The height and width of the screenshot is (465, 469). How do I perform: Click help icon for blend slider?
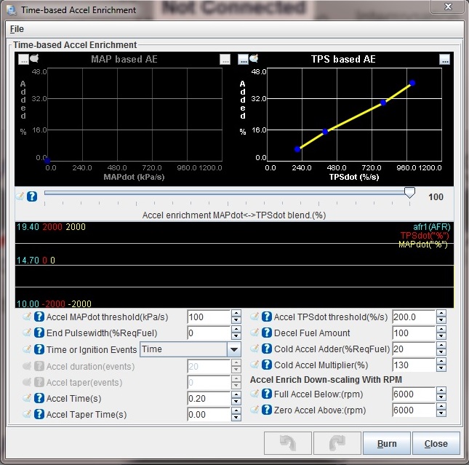point(32,196)
